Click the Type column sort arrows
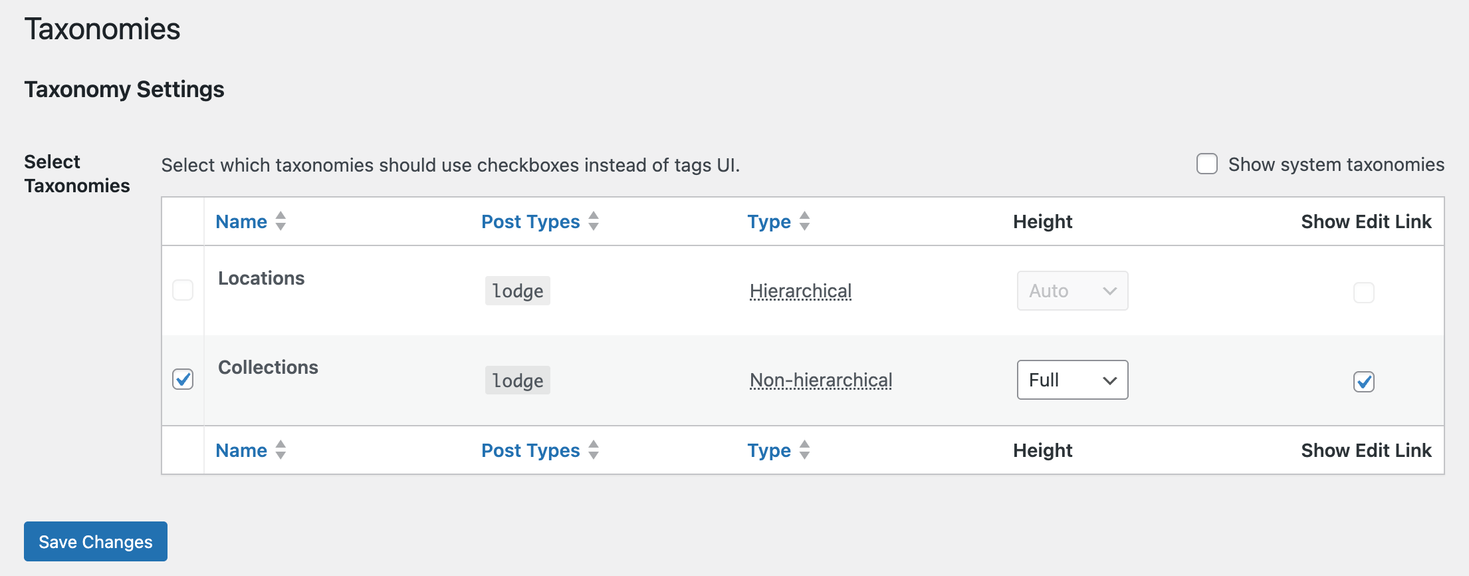This screenshot has height=576, width=1469. [805, 221]
